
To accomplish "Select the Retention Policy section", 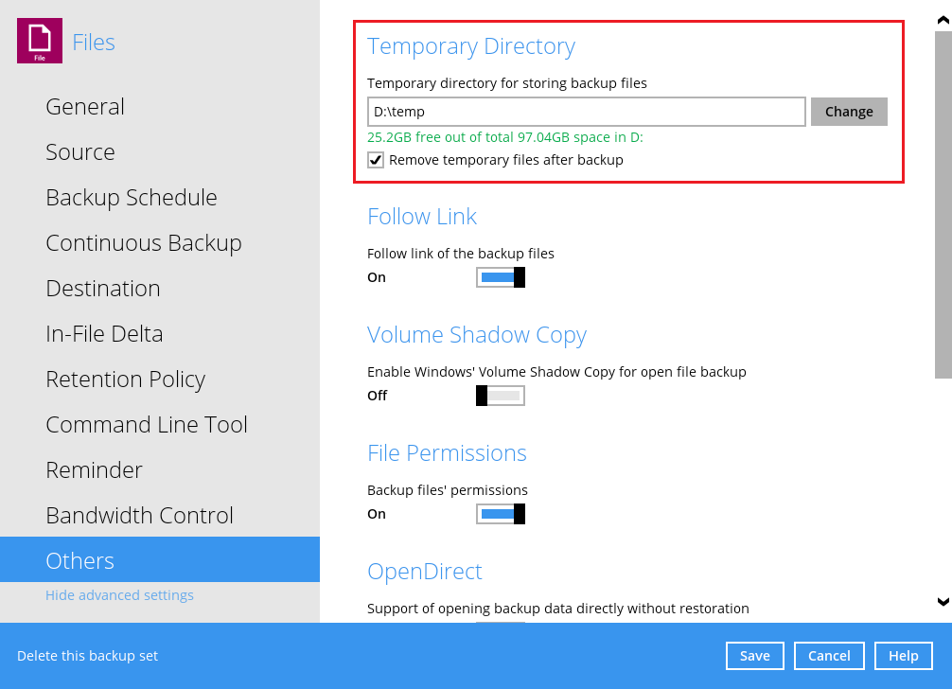I will (x=125, y=380).
